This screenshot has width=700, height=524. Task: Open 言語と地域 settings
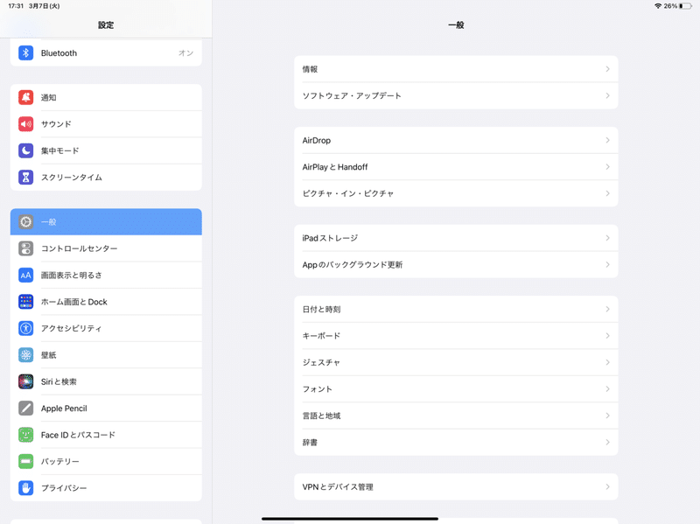(x=456, y=416)
